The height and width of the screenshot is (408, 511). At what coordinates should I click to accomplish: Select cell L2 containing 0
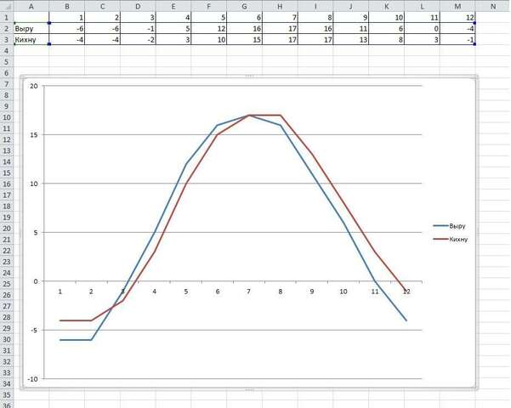pyautogui.click(x=422, y=29)
